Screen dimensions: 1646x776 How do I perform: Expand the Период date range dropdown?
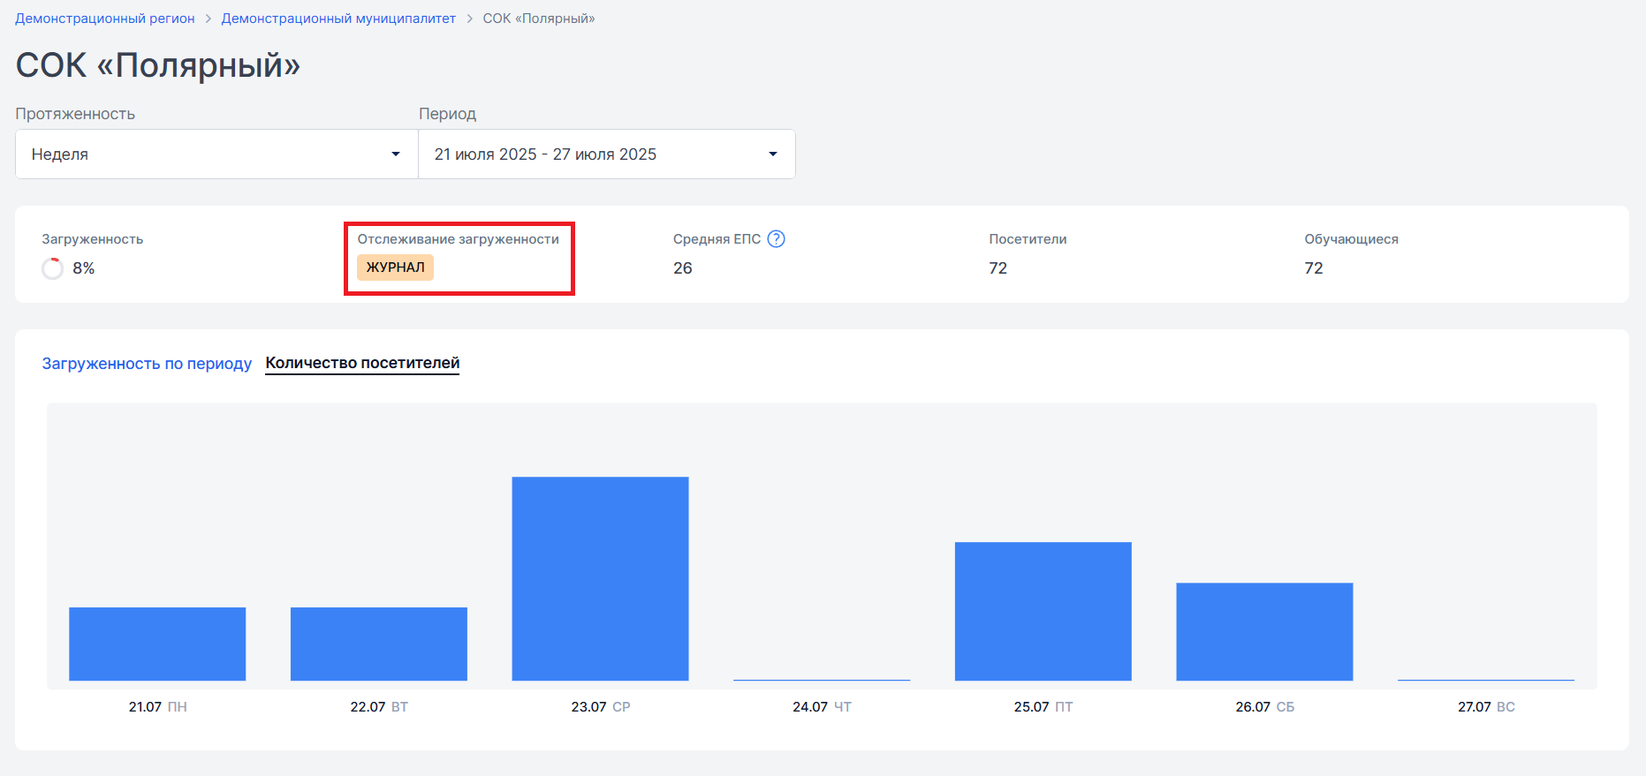pos(606,154)
